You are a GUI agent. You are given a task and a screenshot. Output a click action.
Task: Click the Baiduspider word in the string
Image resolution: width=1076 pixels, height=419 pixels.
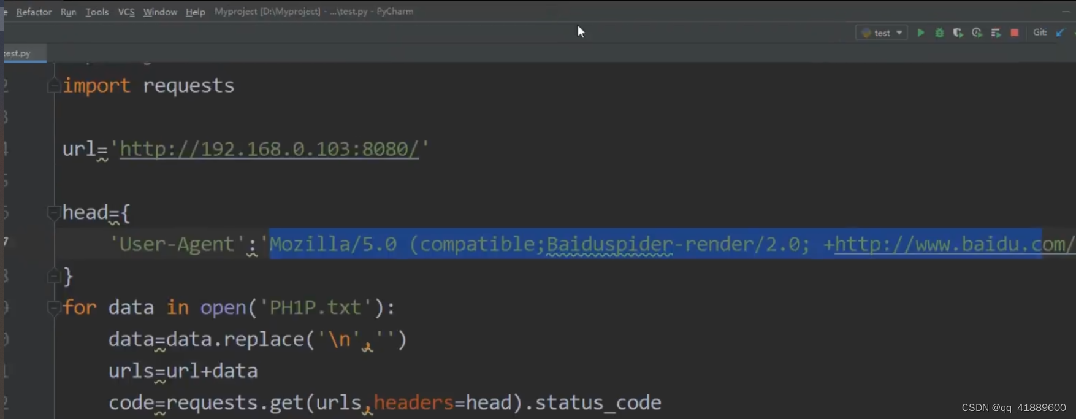609,244
